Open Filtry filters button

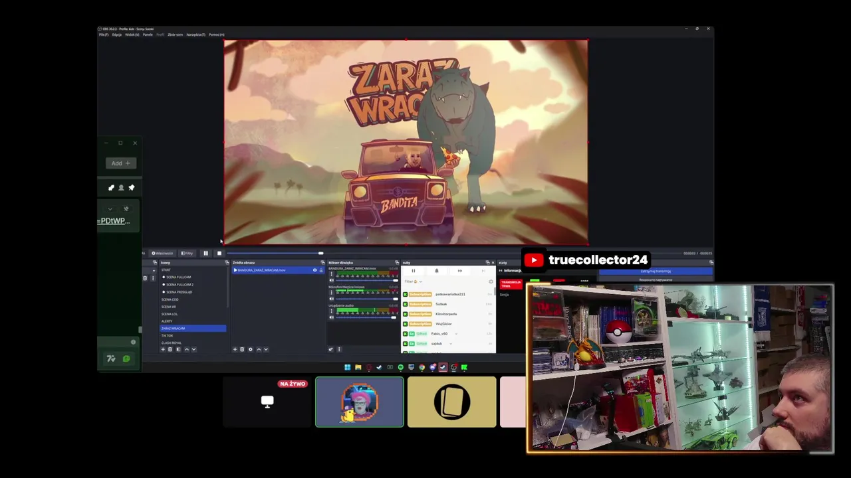pyautogui.click(x=187, y=253)
